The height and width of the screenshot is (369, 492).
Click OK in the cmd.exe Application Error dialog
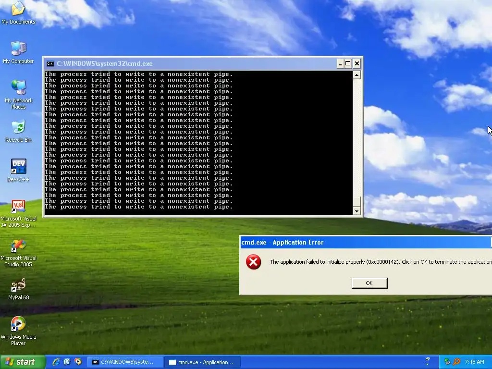pos(369,283)
